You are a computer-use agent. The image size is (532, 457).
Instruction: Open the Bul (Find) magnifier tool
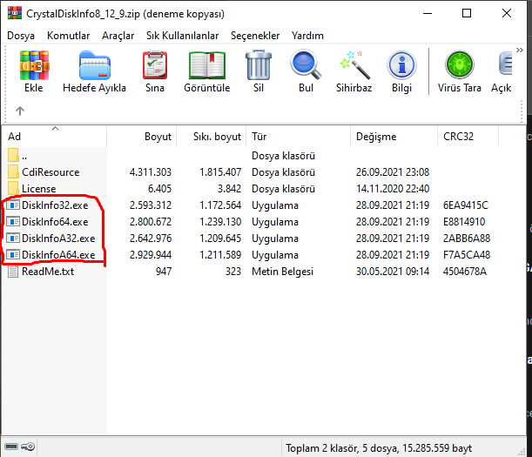click(306, 65)
